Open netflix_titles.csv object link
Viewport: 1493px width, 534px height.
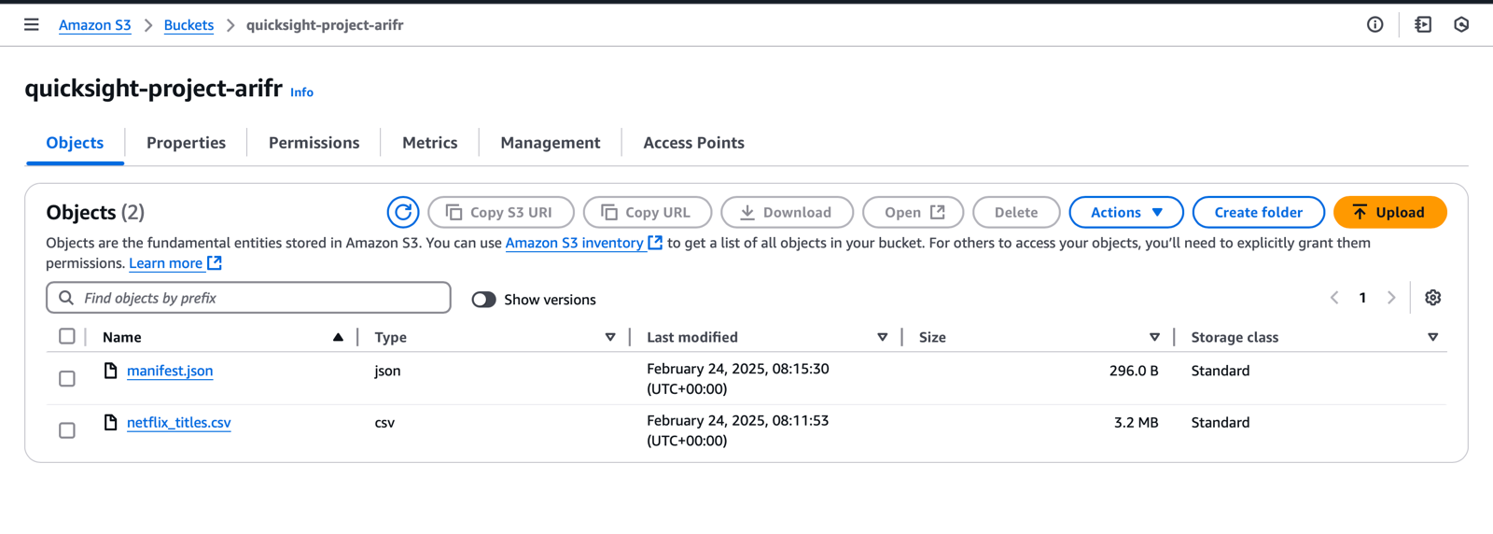click(x=179, y=423)
